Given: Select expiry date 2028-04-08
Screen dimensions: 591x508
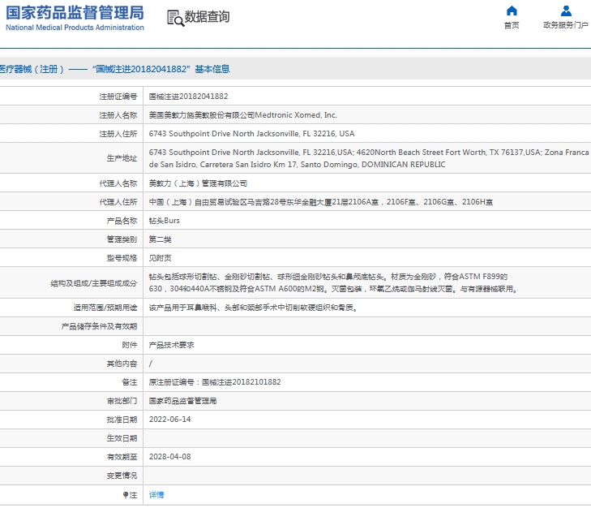Looking at the screenshot, I should [170, 457].
